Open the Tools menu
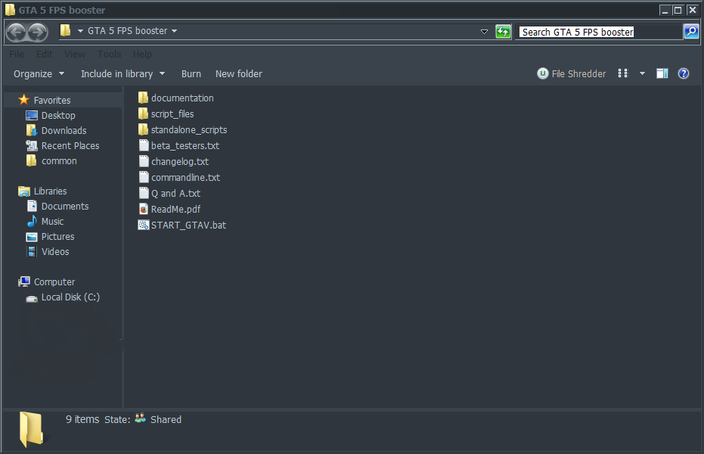Viewport: 704px width, 454px height. pyautogui.click(x=109, y=54)
